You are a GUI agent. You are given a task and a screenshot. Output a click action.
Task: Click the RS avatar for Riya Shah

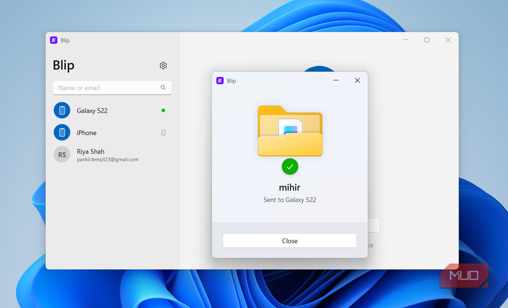(62, 155)
